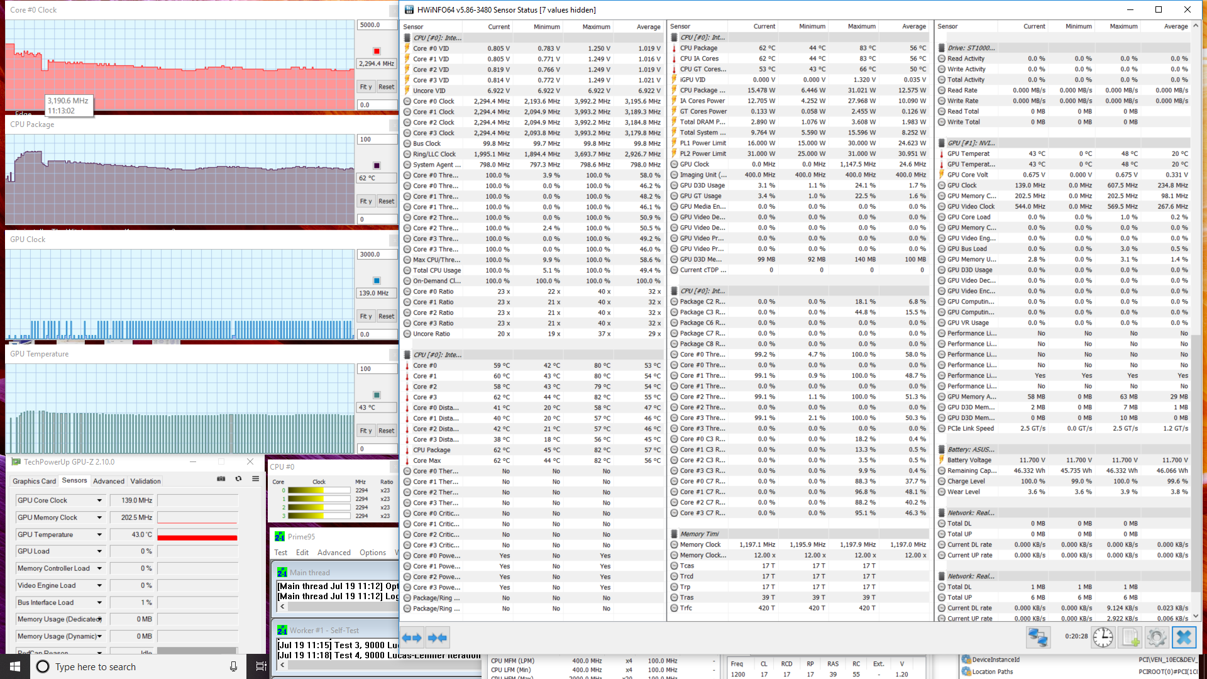
Task: Click Fit y in GPU Clock graph
Action: click(x=366, y=316)
